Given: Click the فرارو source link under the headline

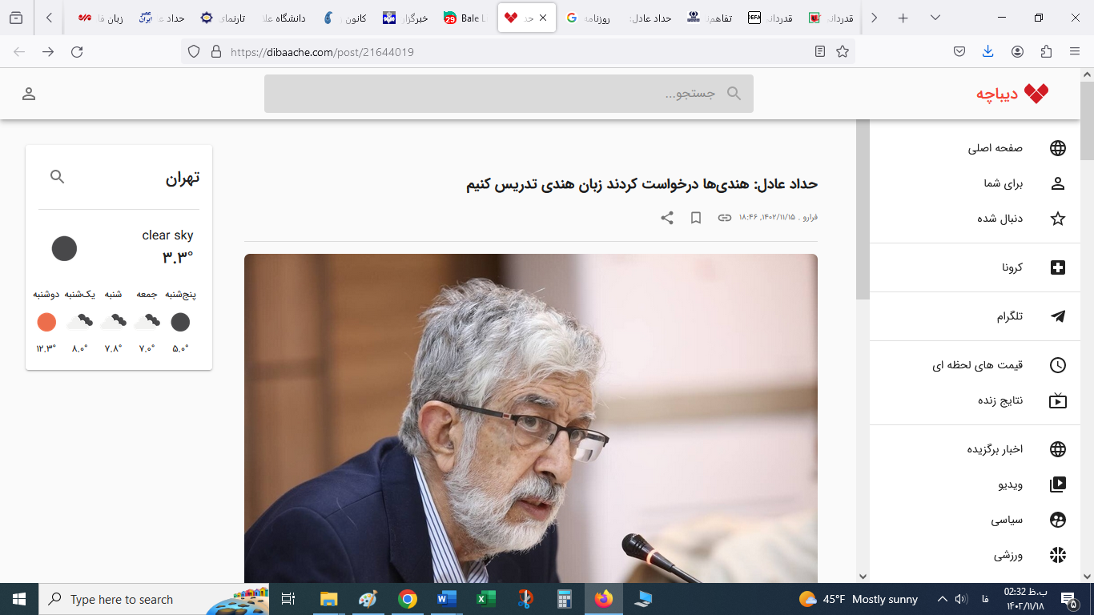Looking at the screenshot, I should pyautogui.click(x=809, y=218).
